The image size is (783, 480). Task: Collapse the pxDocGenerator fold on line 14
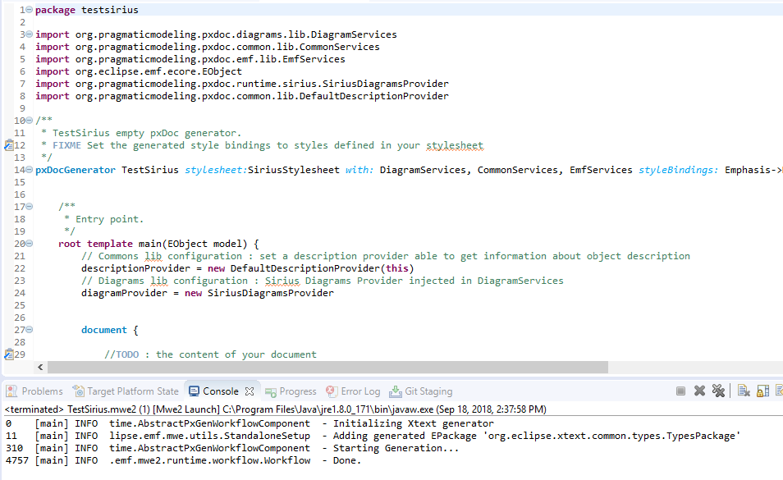point(30,170)
